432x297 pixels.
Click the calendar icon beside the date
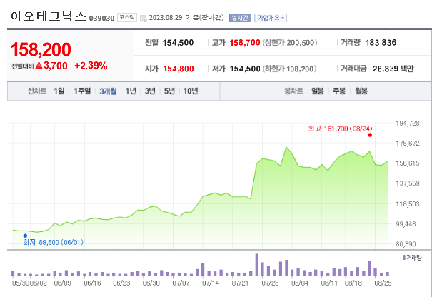(x=144, y=19)
